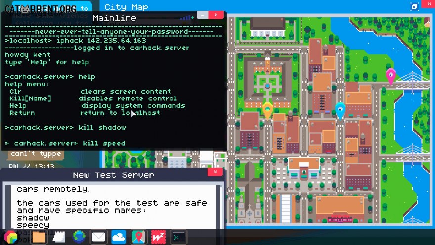The width and height of the screenshot is (435, 245).
Task: Select the yellow map pin on the map
Action: 267,110
